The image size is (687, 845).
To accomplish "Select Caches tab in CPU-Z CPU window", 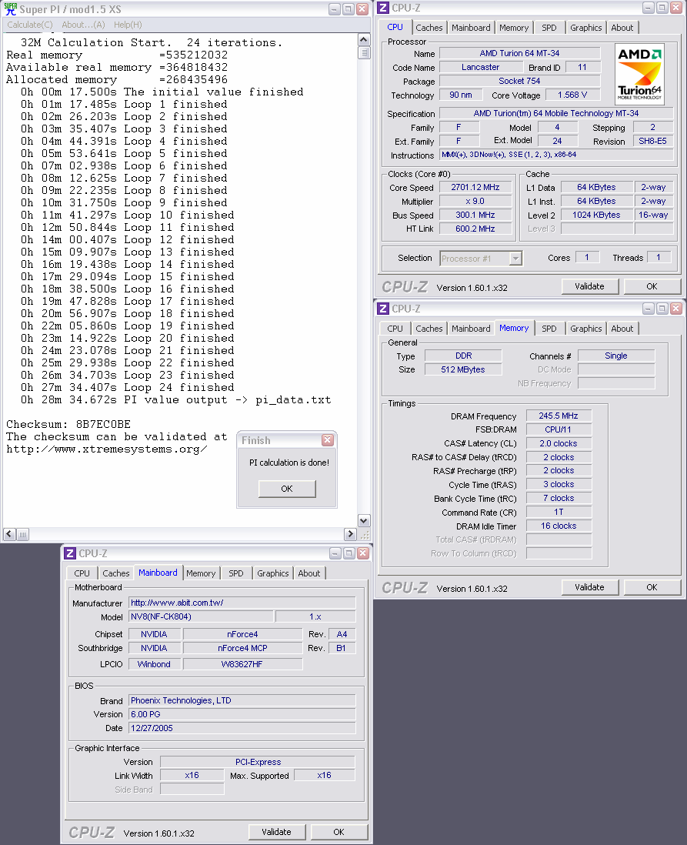I will coord(429,28).
